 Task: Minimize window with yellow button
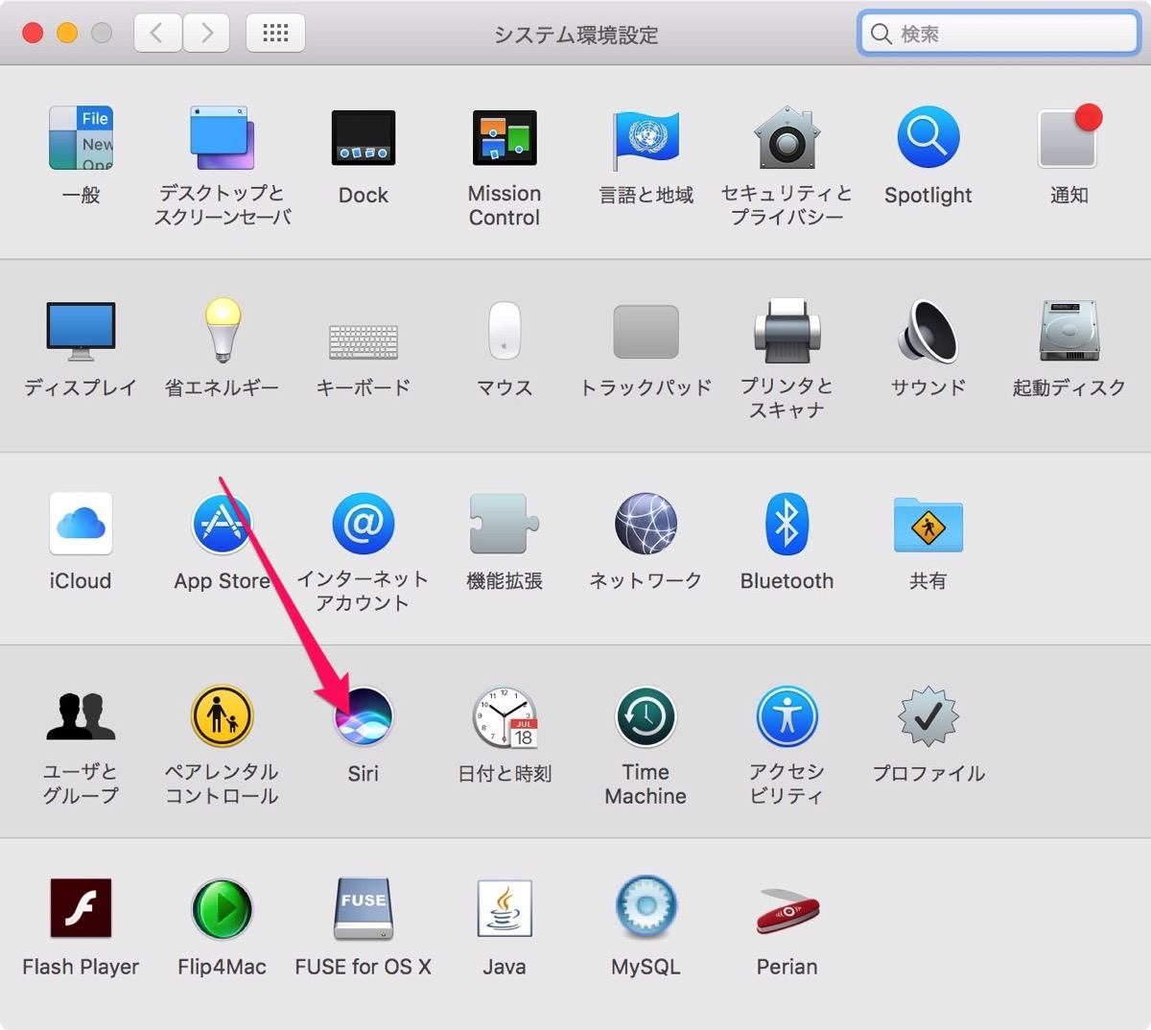(x=67, y=34)
